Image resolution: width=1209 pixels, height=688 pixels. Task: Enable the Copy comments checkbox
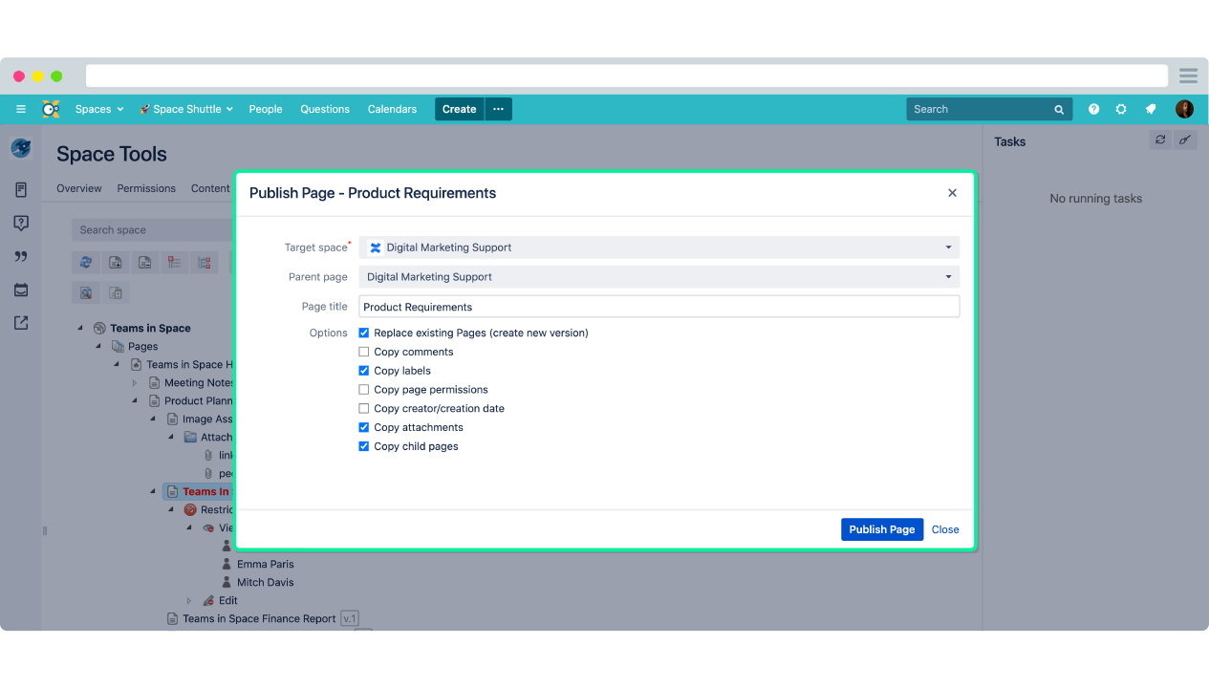(364, 352)
